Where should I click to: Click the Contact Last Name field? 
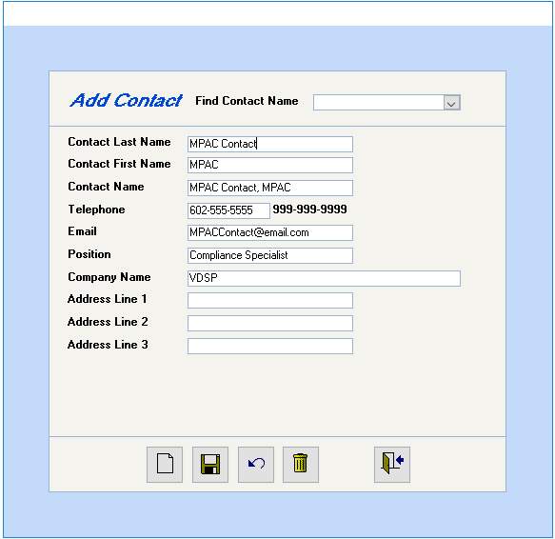click(x=270, y=144)
